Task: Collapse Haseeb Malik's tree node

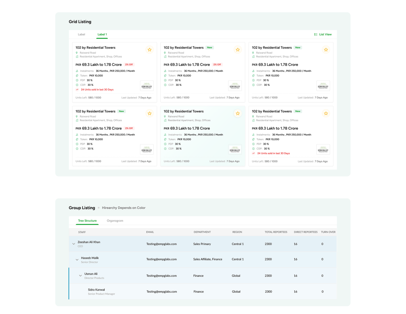Action: click(x=77, y=260)
